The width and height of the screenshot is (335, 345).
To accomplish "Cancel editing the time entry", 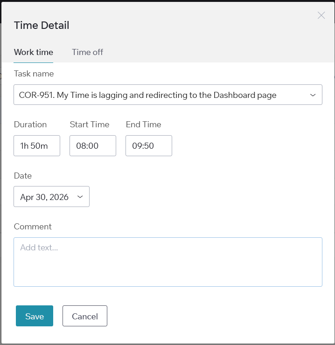I will 85,316.
